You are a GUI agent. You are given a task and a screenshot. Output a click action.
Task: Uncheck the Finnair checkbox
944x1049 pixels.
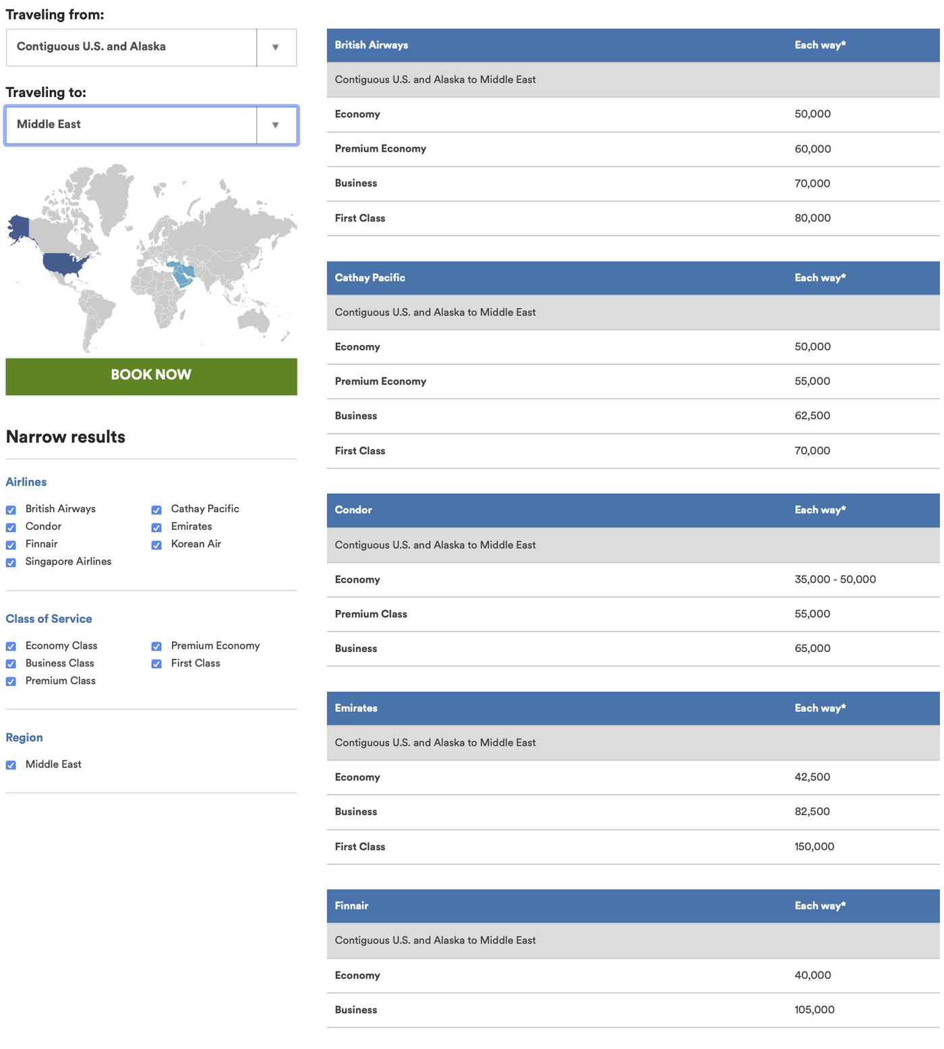[x=11, y=545]
